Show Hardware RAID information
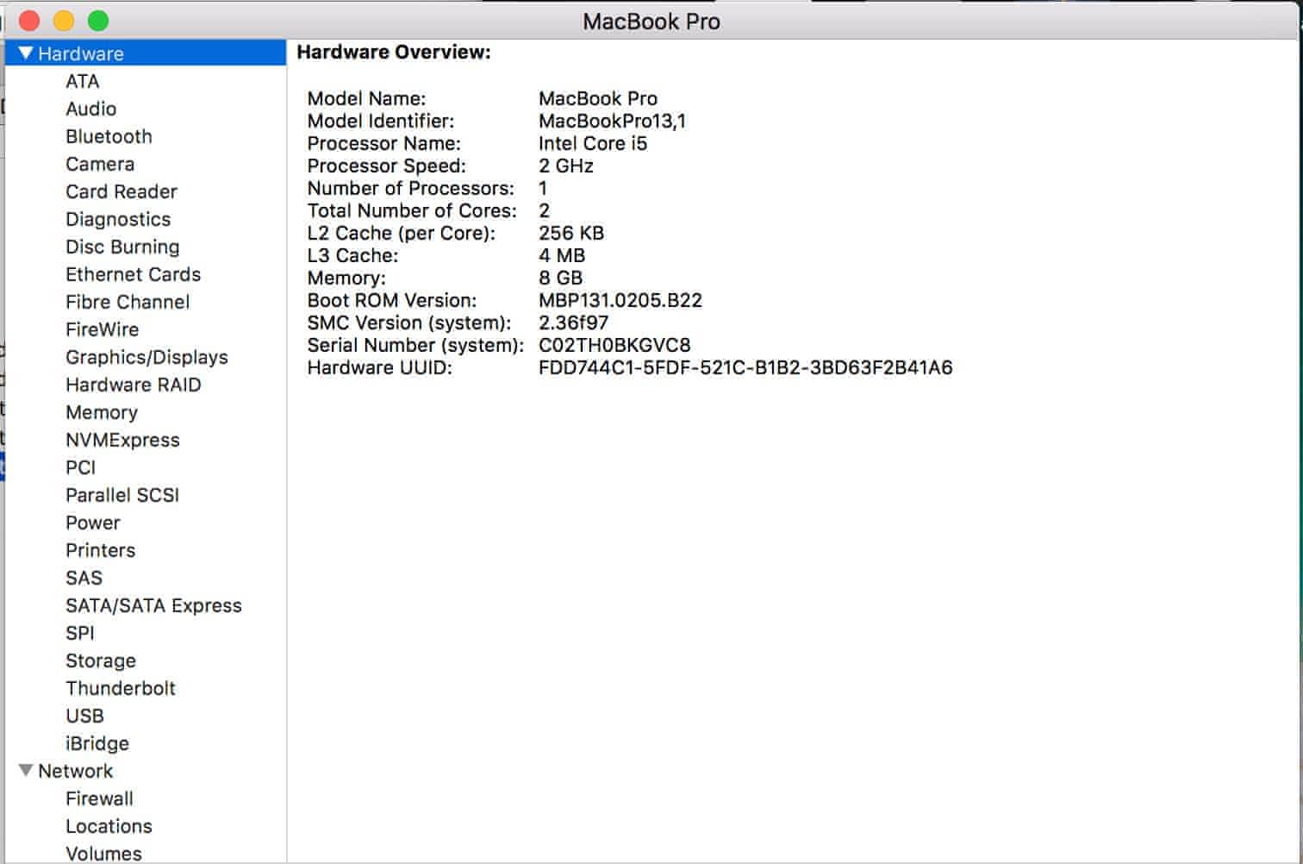The image size is (1303, 864). (133, 385)
